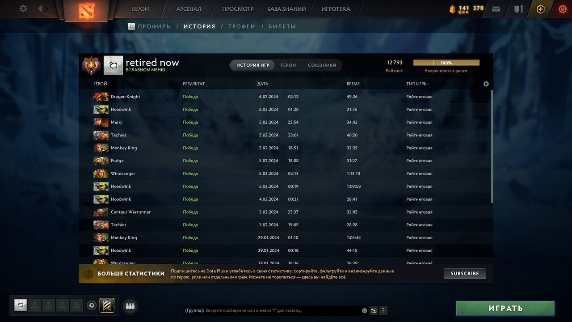Open the match with duration 1:04:44
The width and height of the screenshot is (572, 322).
(x=286, y=237)
